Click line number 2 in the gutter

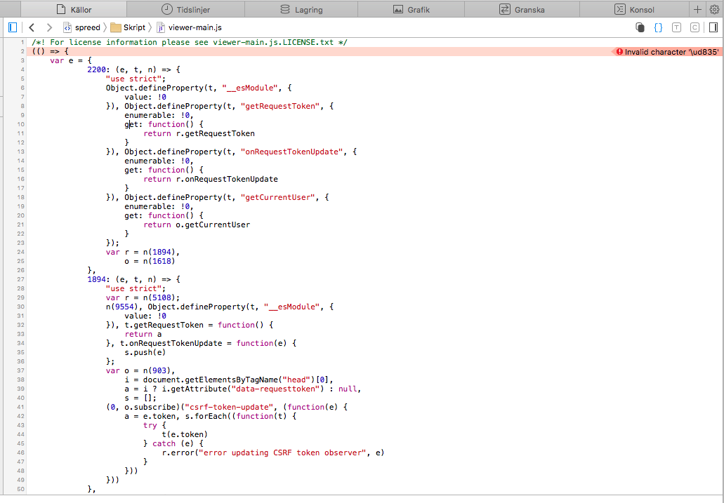(x=22, y=51)
